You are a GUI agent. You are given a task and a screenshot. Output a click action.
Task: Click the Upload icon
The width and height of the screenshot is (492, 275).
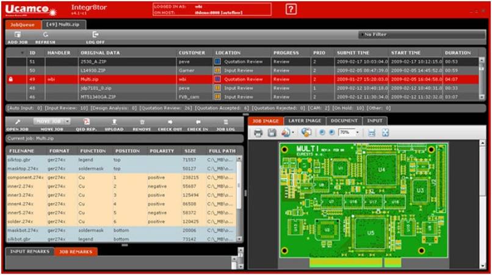114,122
